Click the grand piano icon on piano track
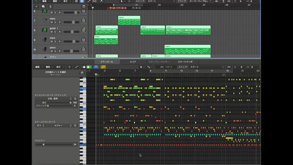 click(45, 50)
